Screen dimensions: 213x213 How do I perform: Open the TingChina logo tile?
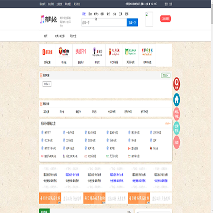(64, 55)
